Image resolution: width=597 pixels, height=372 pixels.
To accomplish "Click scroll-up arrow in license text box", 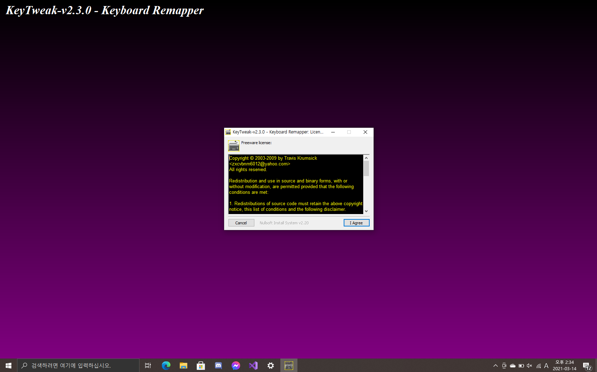I will (366, 158).
